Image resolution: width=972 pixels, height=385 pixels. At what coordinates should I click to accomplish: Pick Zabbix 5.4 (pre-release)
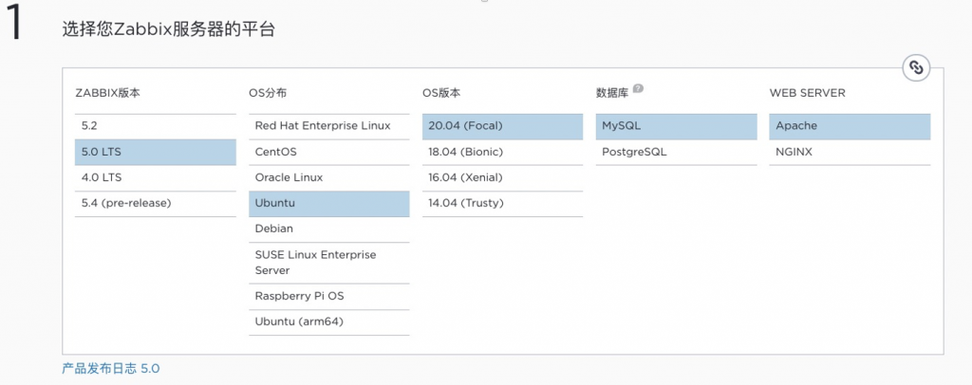pos(156,204)
